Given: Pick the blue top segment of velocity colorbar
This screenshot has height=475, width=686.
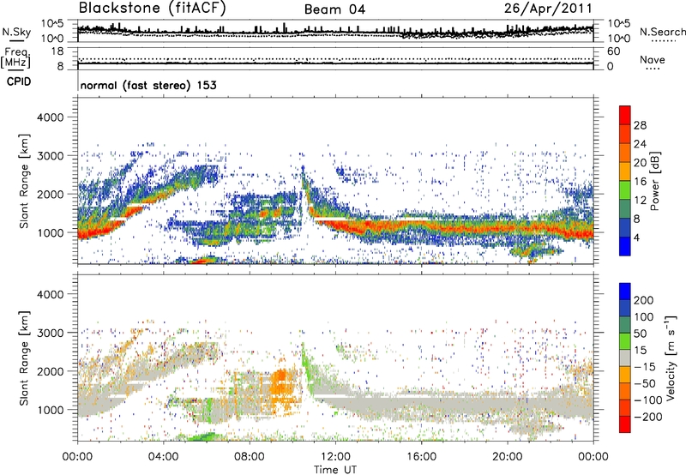Looking at the screenshot, I should 625,292.
